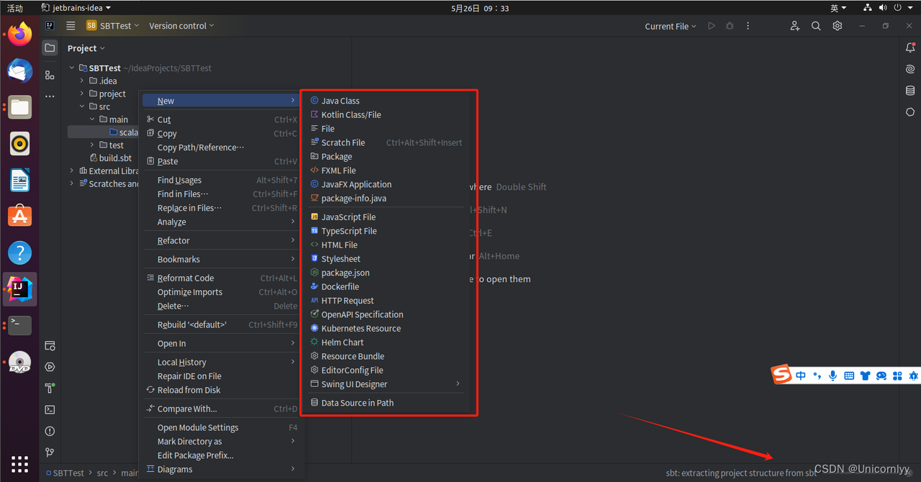Open Terminal tool window

(x=50, y=410)
